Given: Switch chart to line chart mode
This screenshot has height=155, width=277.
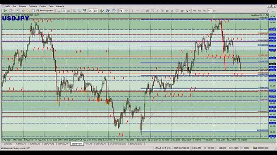Looking at the screenshot, I should [x=68, y=11].
